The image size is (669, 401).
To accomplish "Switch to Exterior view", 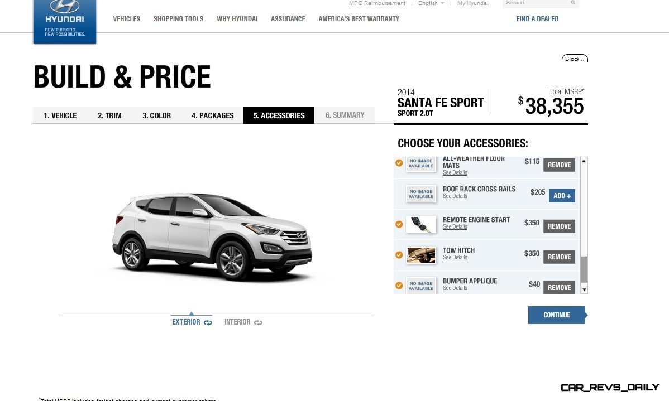I will coord(186,322).
